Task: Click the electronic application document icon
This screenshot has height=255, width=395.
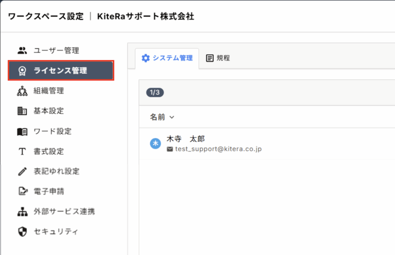Action: (x=22, y=191)
